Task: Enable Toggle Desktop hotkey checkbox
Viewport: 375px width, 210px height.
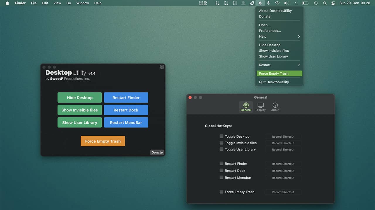Action: 221,136
